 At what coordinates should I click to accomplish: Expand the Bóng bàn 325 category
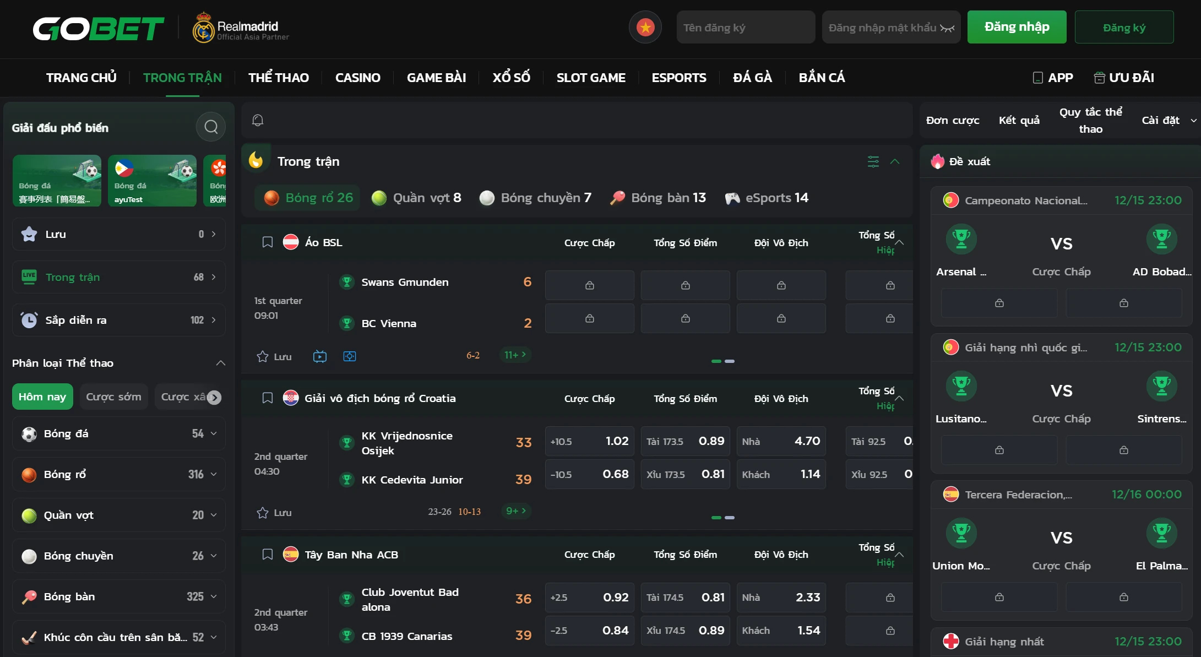119,596
